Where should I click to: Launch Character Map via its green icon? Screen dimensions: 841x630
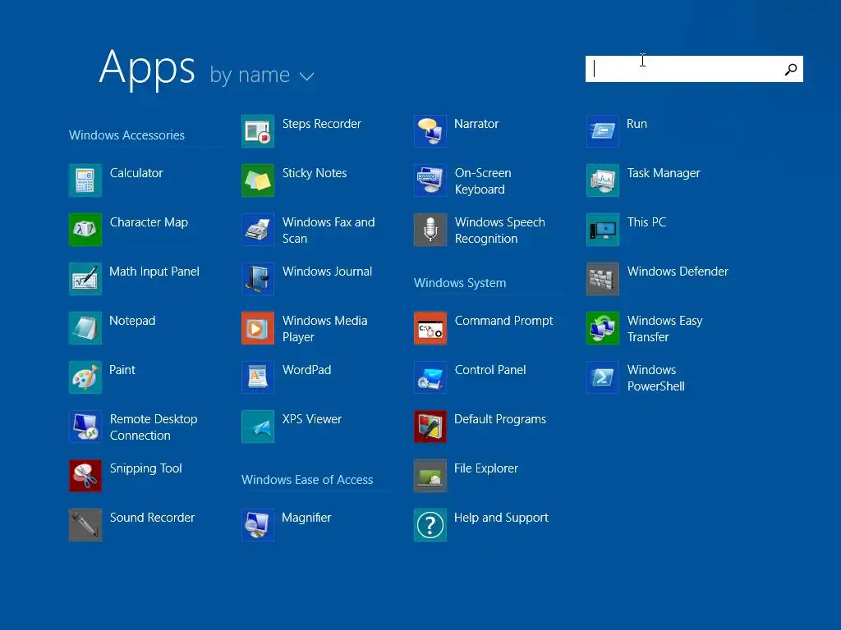point(85,230)
